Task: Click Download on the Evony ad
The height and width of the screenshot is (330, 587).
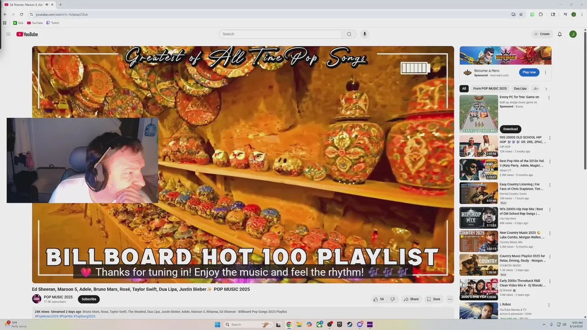Action: point(510,129)
